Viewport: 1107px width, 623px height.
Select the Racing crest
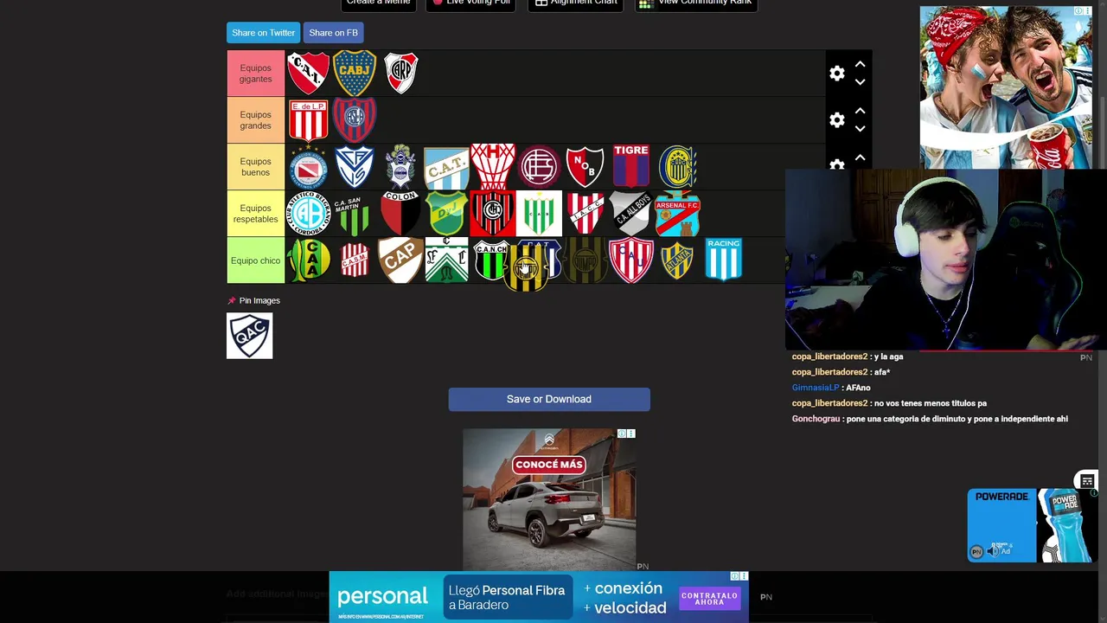pos(724,260)
